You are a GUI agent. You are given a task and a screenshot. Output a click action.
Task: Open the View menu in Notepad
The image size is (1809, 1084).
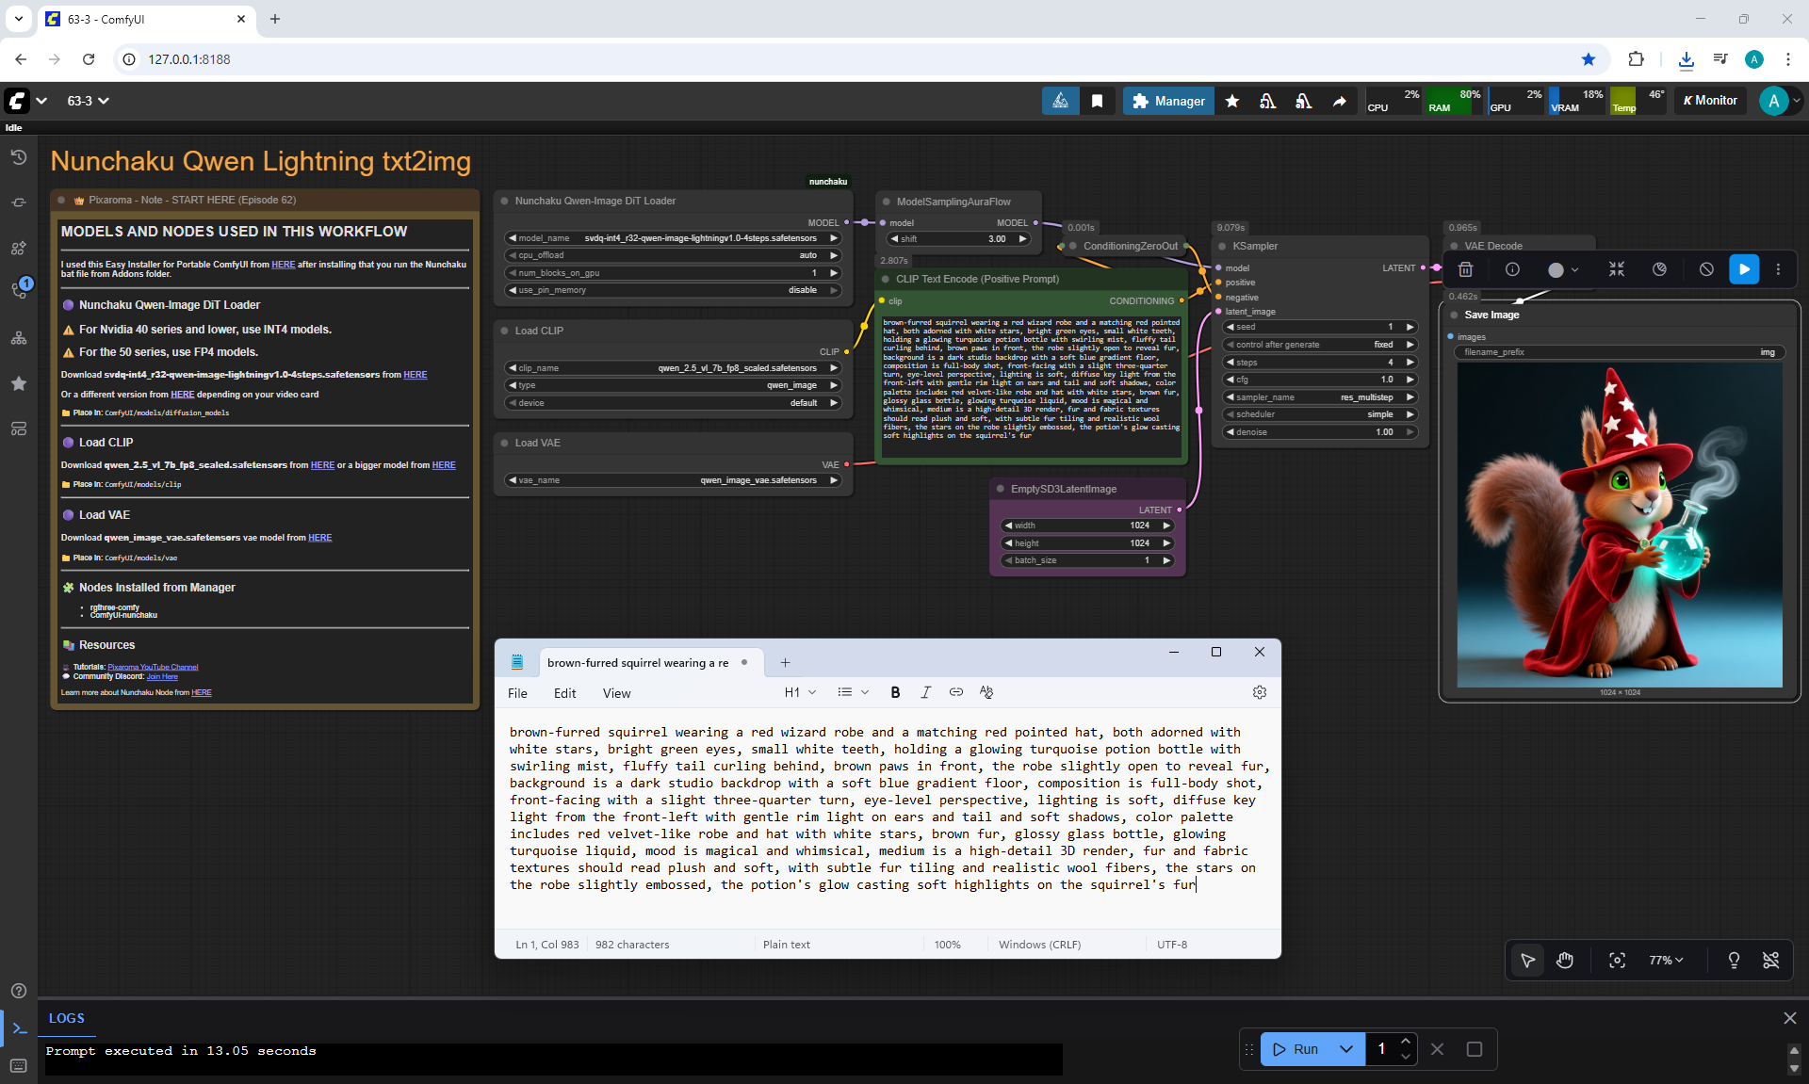pyautogui.click(x=616, y=693)
